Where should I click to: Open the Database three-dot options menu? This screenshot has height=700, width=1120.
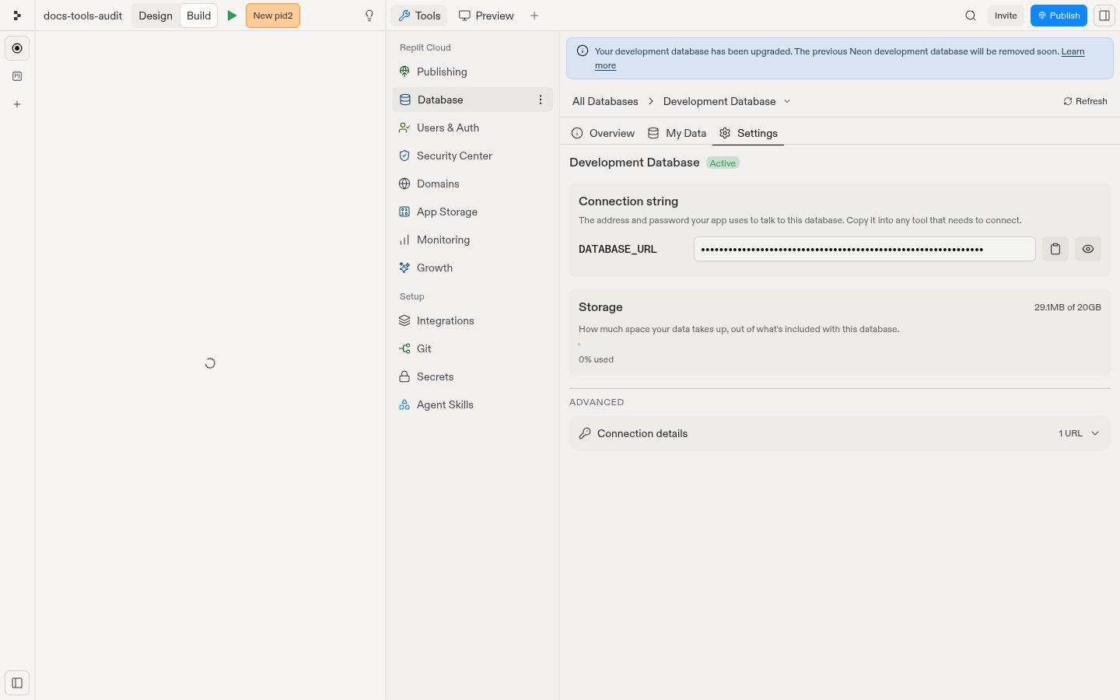click(x=541, y=100)
